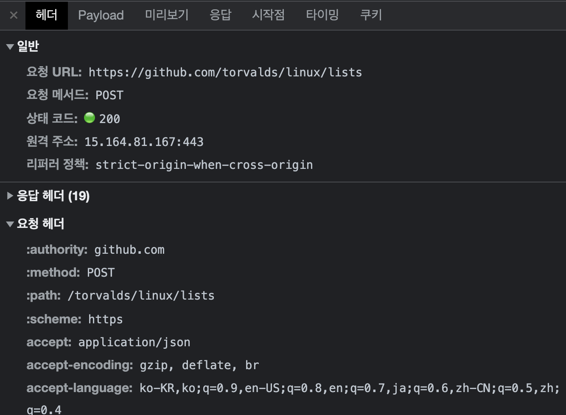This screenshot has height=415, width=566.
Task: Click the accept-encoding header name
Action: coord(80,365)
